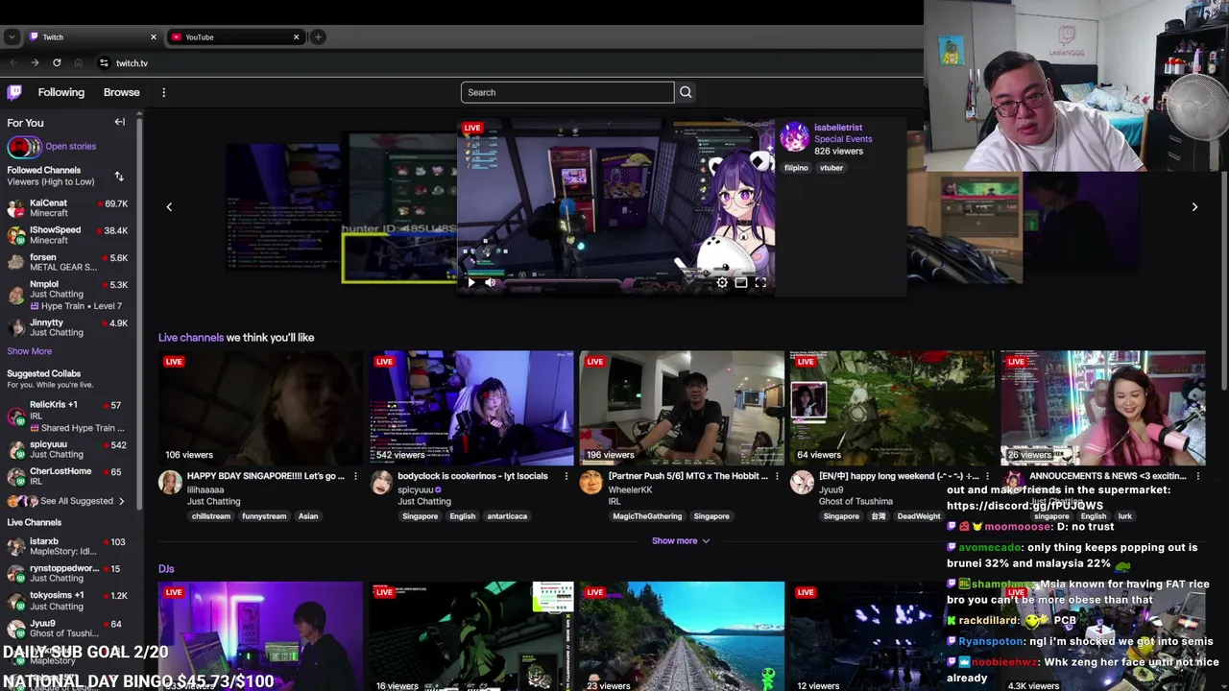This screenshot has width=1229, height=691.
Task: Open options for ANNOUCEMENTS & NEWS stream
Action: click(x=1197, y=476)
